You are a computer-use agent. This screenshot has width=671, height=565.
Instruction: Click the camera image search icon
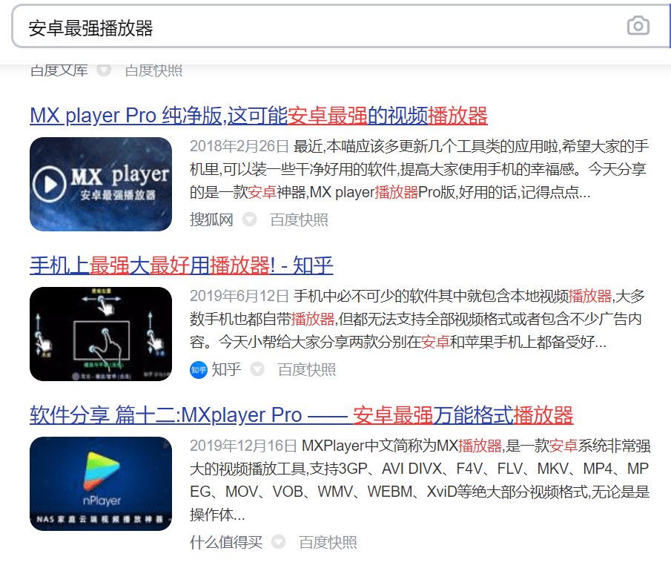(638, 27)
